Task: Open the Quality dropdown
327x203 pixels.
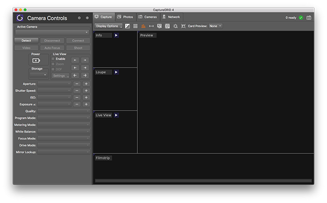Action: point(64,111)
